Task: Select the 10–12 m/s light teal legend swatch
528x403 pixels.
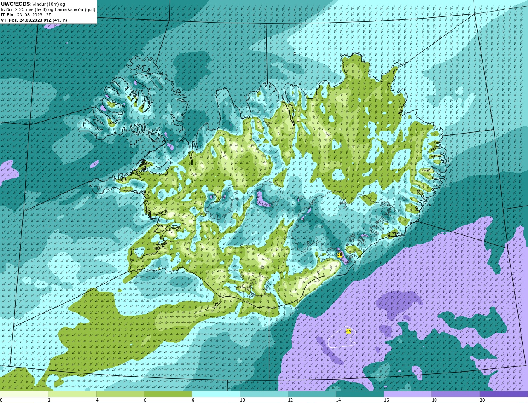Action: (x=264, y=394)
